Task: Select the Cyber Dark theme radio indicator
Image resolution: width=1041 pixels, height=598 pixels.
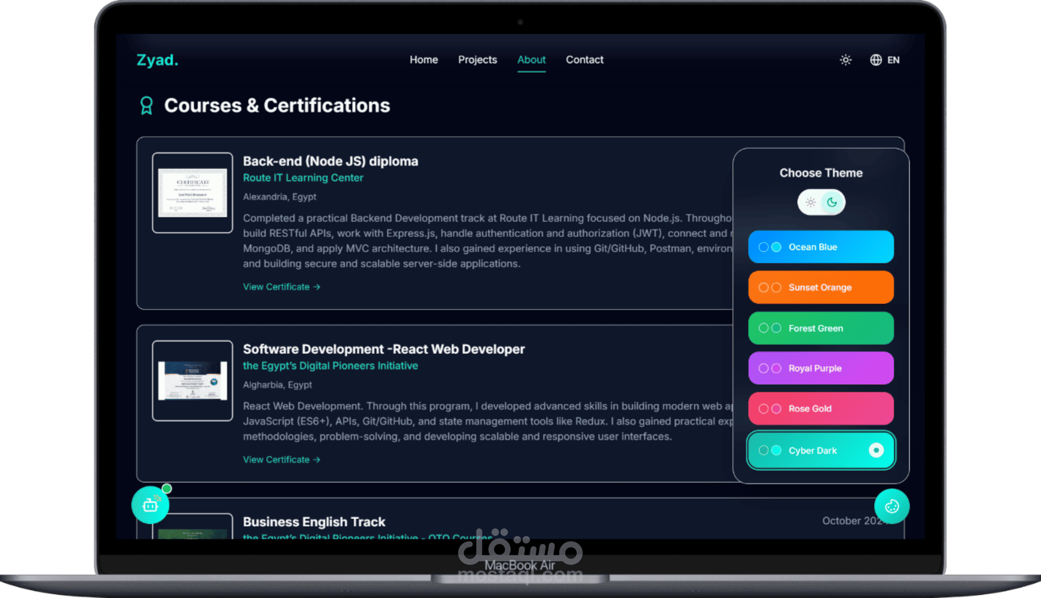Action: (876, 450)
